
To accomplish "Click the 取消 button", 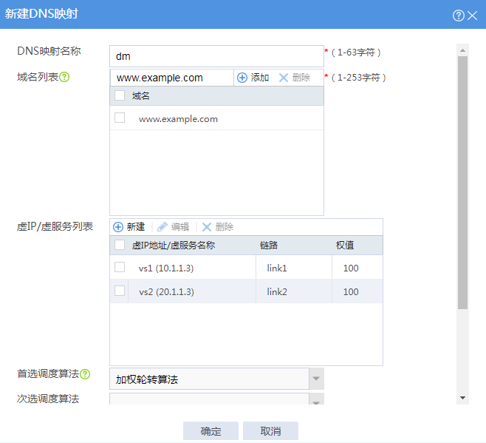I will pos(270,431).
